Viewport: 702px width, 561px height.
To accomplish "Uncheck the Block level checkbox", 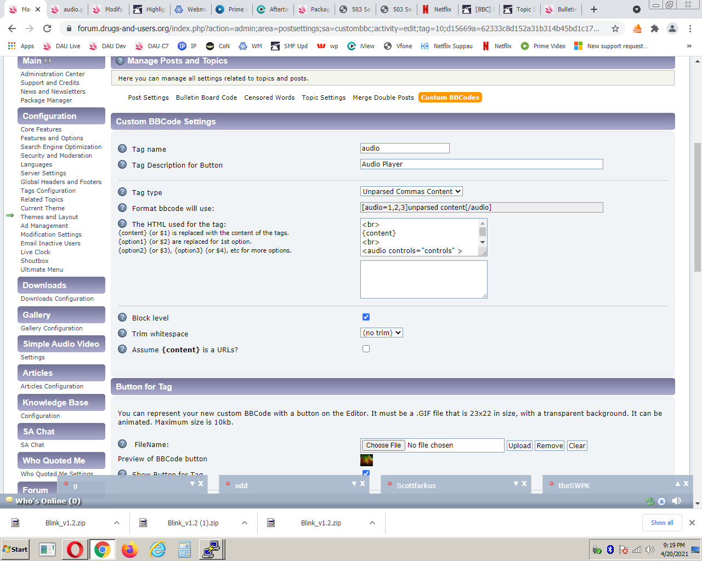I will [366, 317].
